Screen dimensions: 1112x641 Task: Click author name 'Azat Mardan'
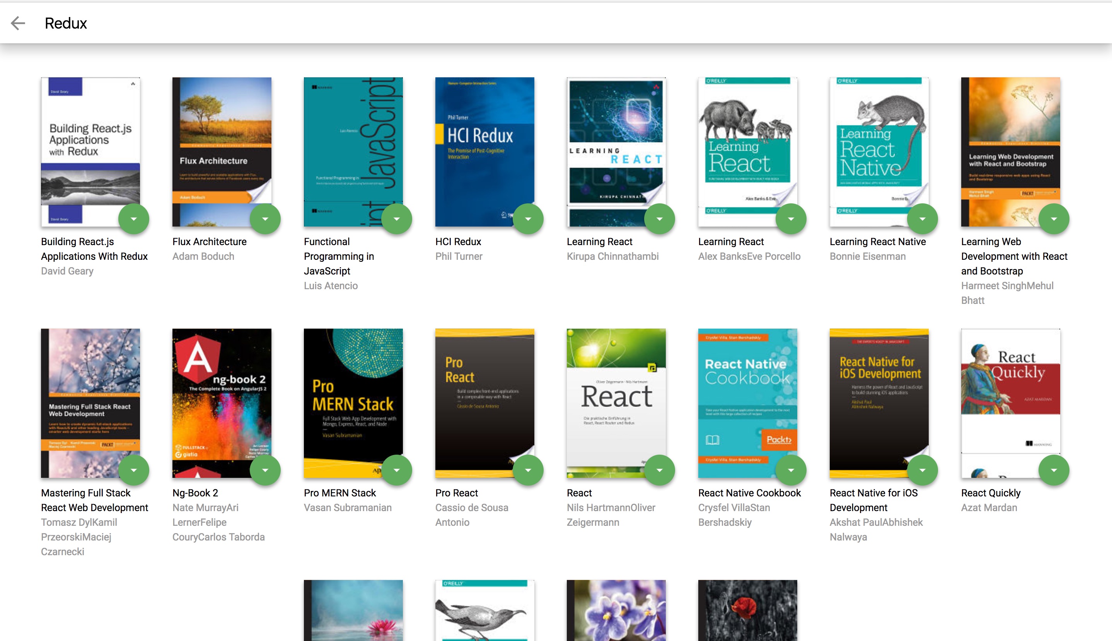(989, 508)
